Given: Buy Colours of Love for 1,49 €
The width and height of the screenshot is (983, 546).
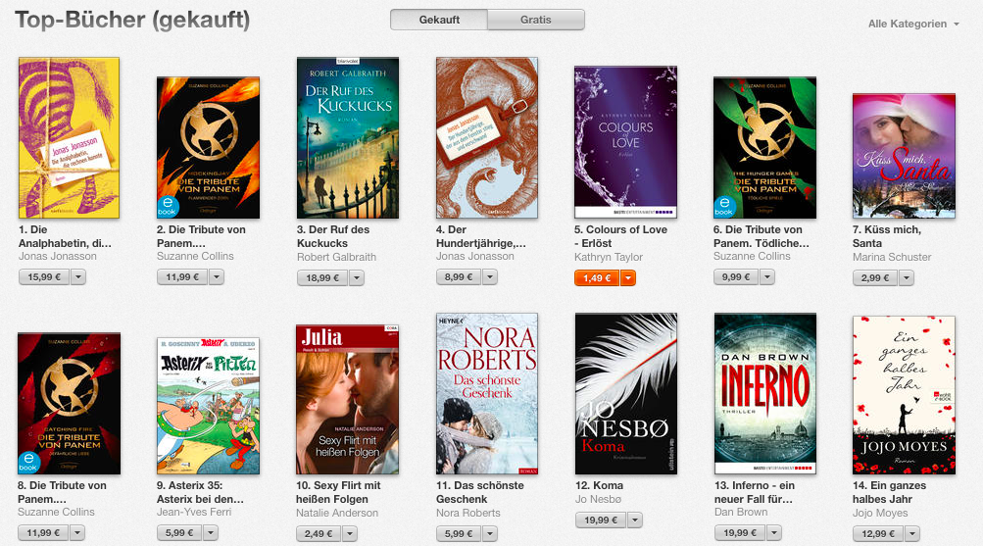Looking at the screenshot, I should (597, 277).
